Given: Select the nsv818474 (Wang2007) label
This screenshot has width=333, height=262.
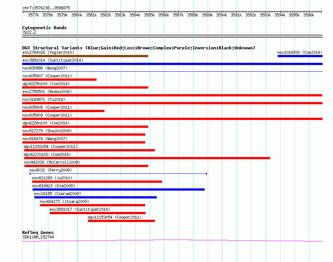Looking at the screenshot, I should pyautogui.click(x=45, y=139).
